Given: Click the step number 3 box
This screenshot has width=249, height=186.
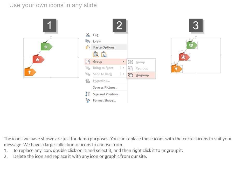Looking at the screenshot, I should 196,25.
